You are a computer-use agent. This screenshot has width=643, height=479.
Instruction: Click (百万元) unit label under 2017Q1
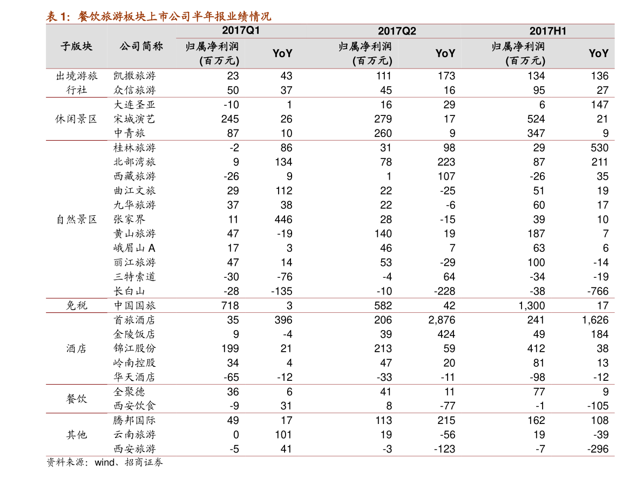219,61
